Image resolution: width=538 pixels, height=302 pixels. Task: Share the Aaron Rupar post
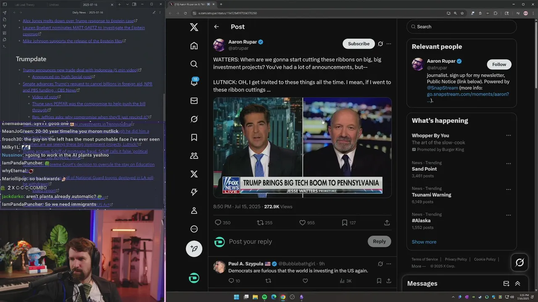pyautogui.click(x=387, y=223)
